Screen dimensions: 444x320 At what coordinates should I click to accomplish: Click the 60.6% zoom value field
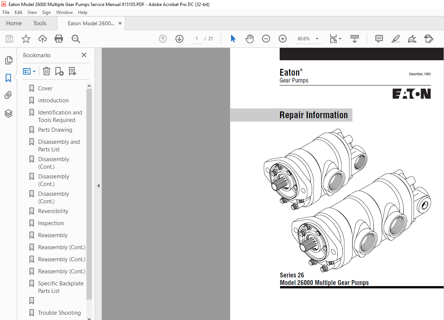304,39
